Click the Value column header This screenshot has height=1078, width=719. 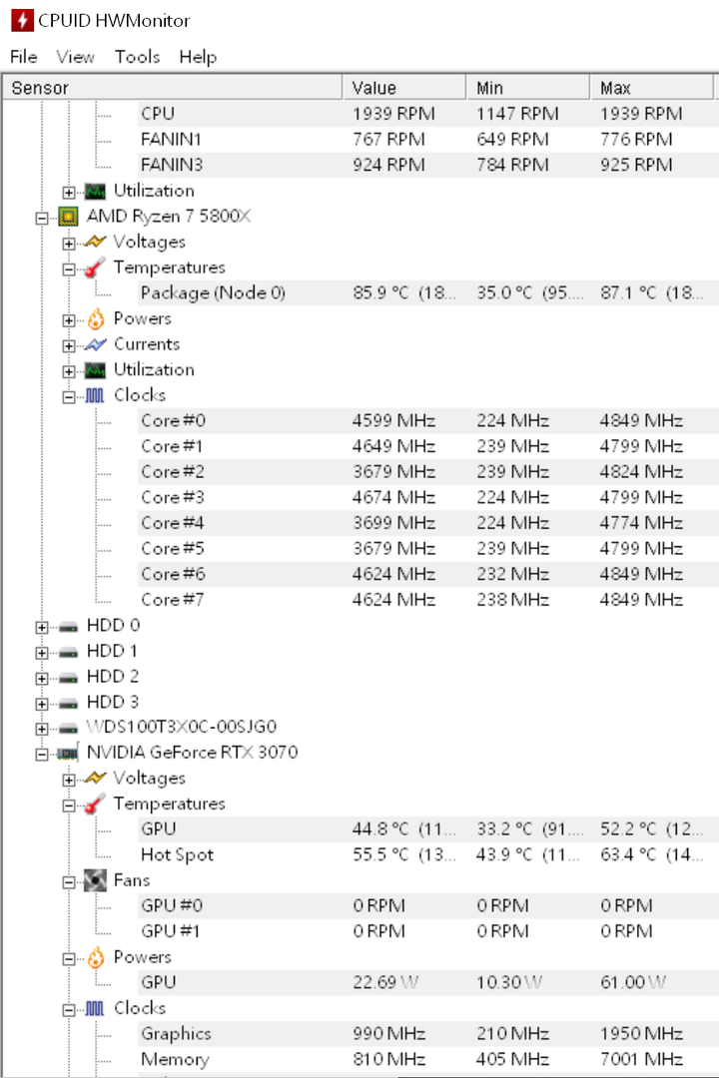click(403, 88)
